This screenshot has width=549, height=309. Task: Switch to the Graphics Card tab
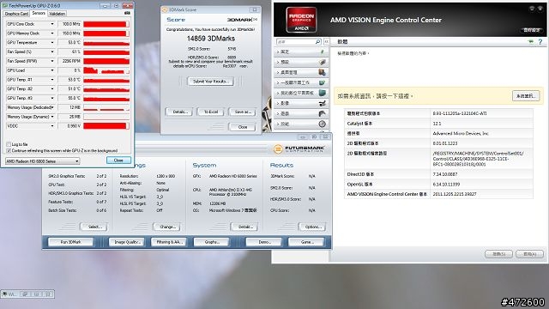coord(16,14)
